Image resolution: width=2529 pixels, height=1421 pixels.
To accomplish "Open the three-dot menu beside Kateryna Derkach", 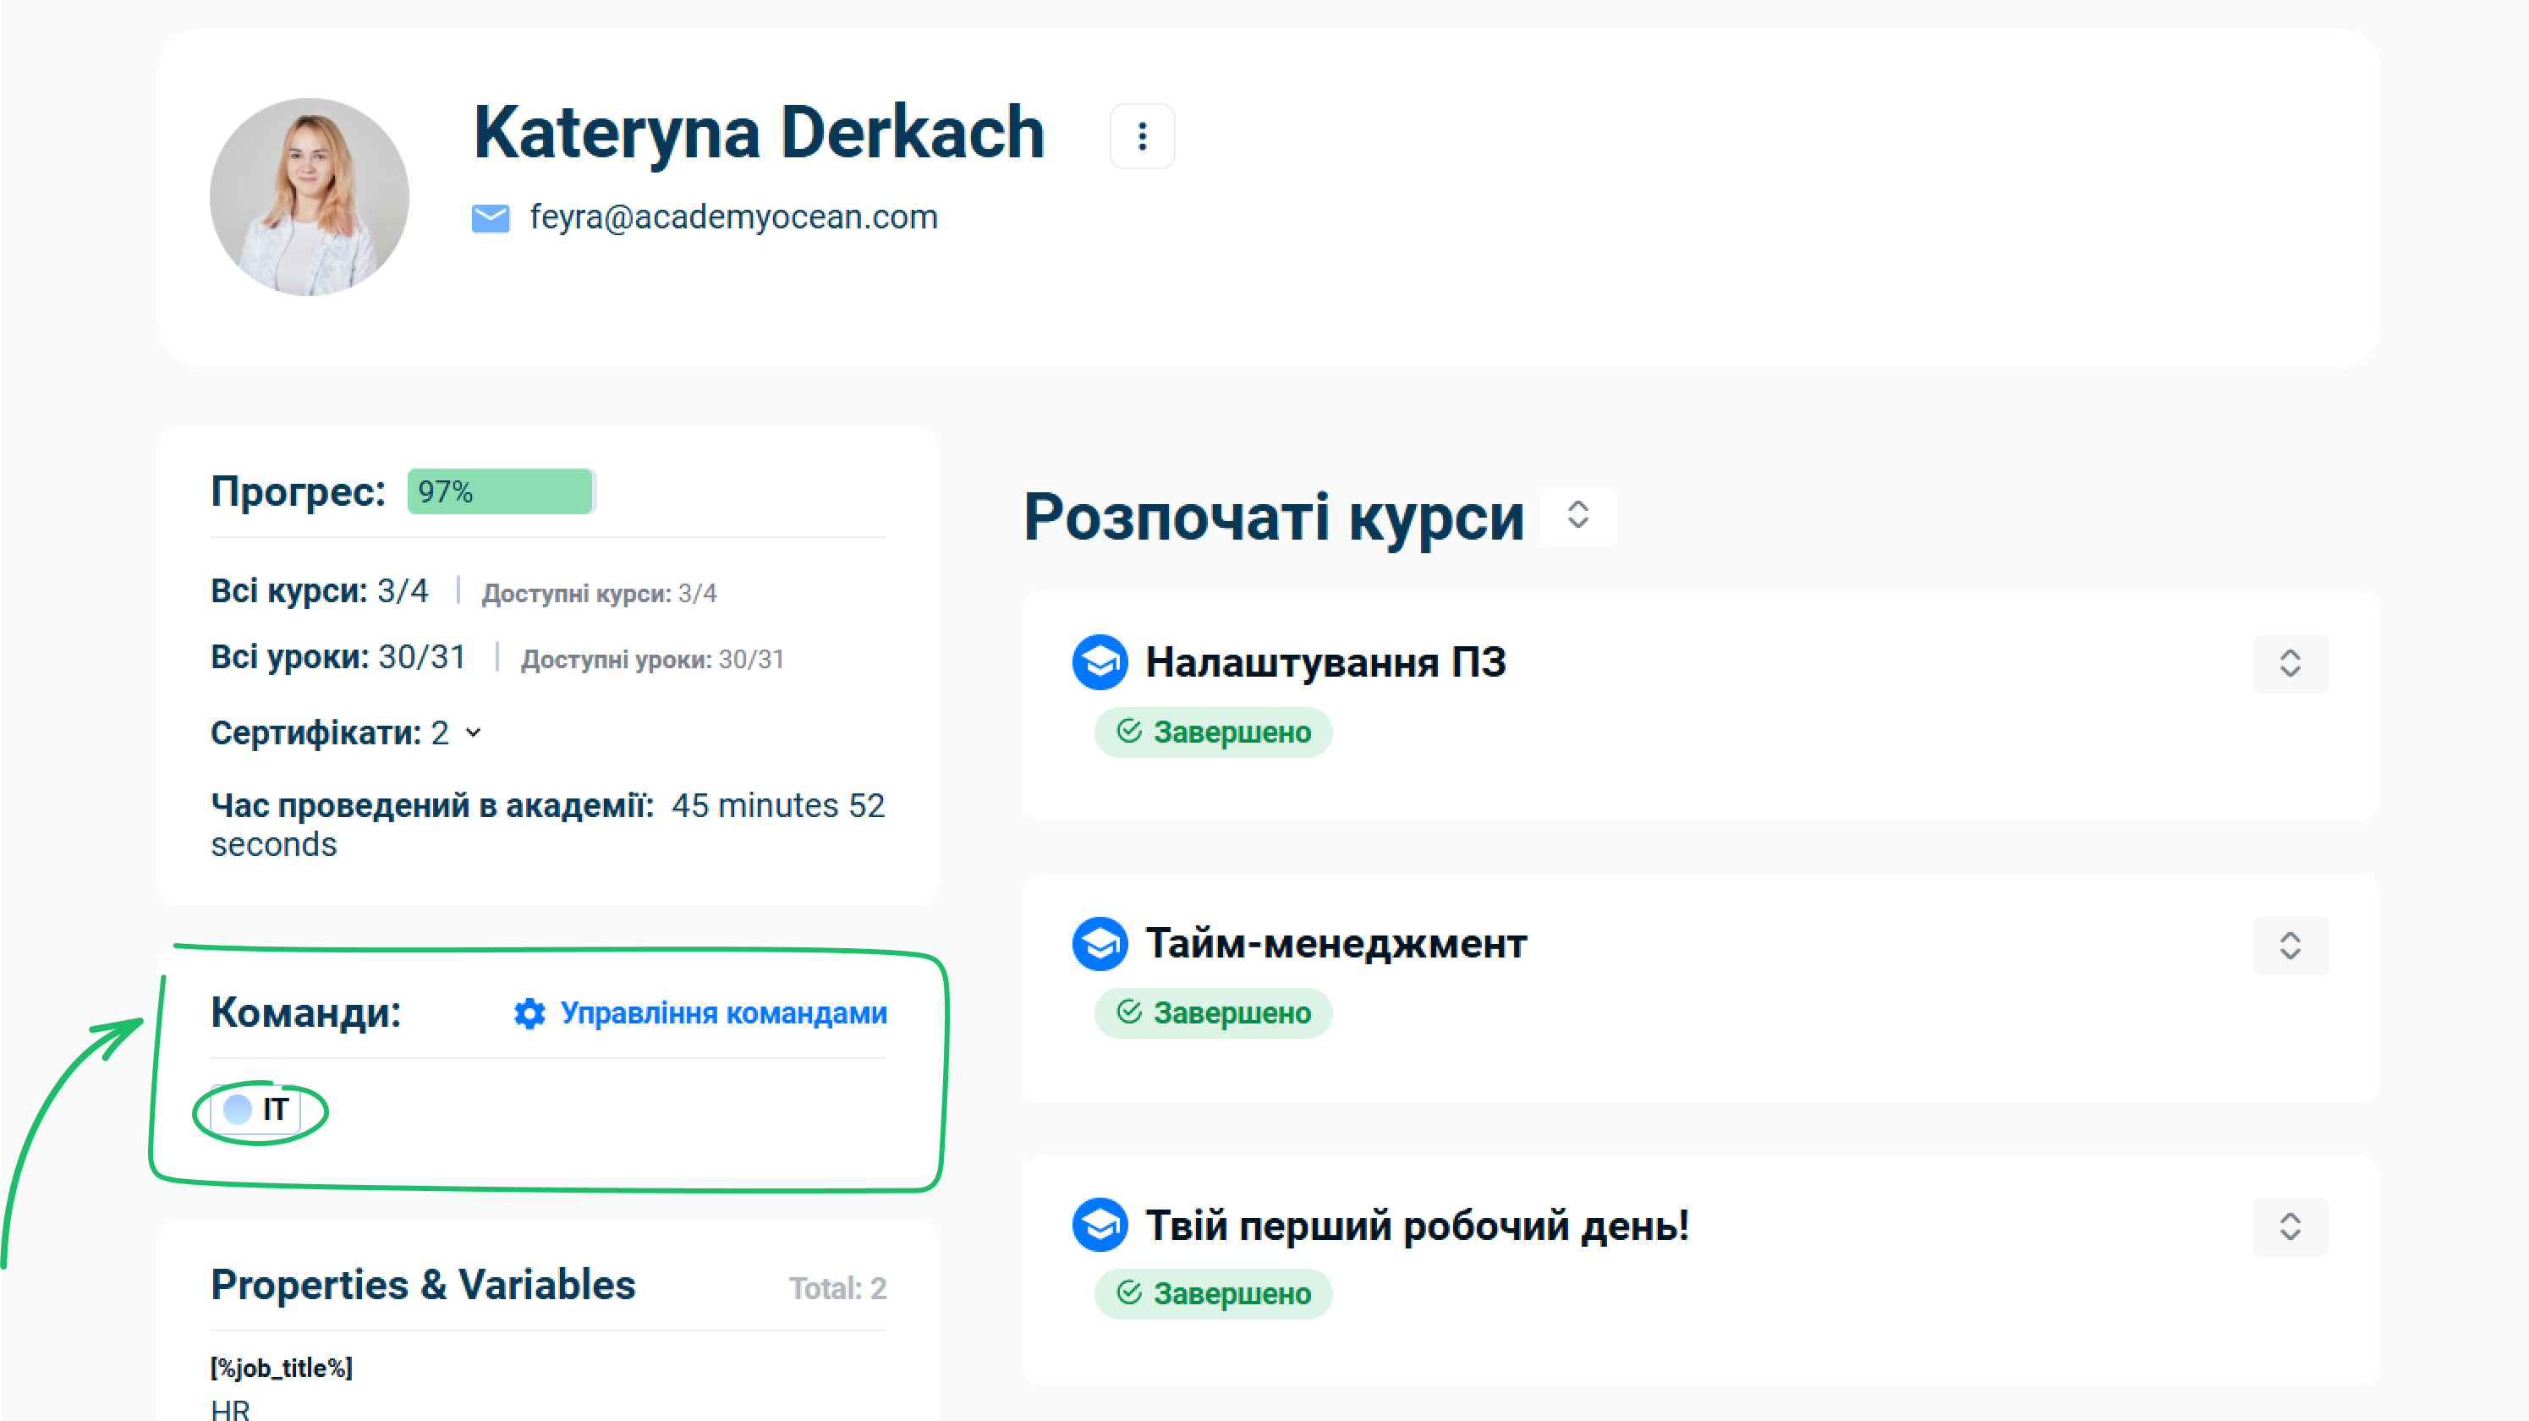I will point(1142,135).
